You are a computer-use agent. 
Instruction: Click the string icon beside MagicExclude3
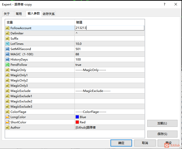point(7,107)
